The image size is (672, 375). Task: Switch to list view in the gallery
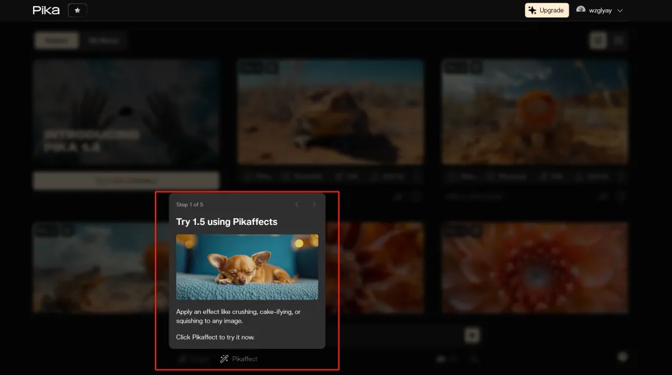618,40
